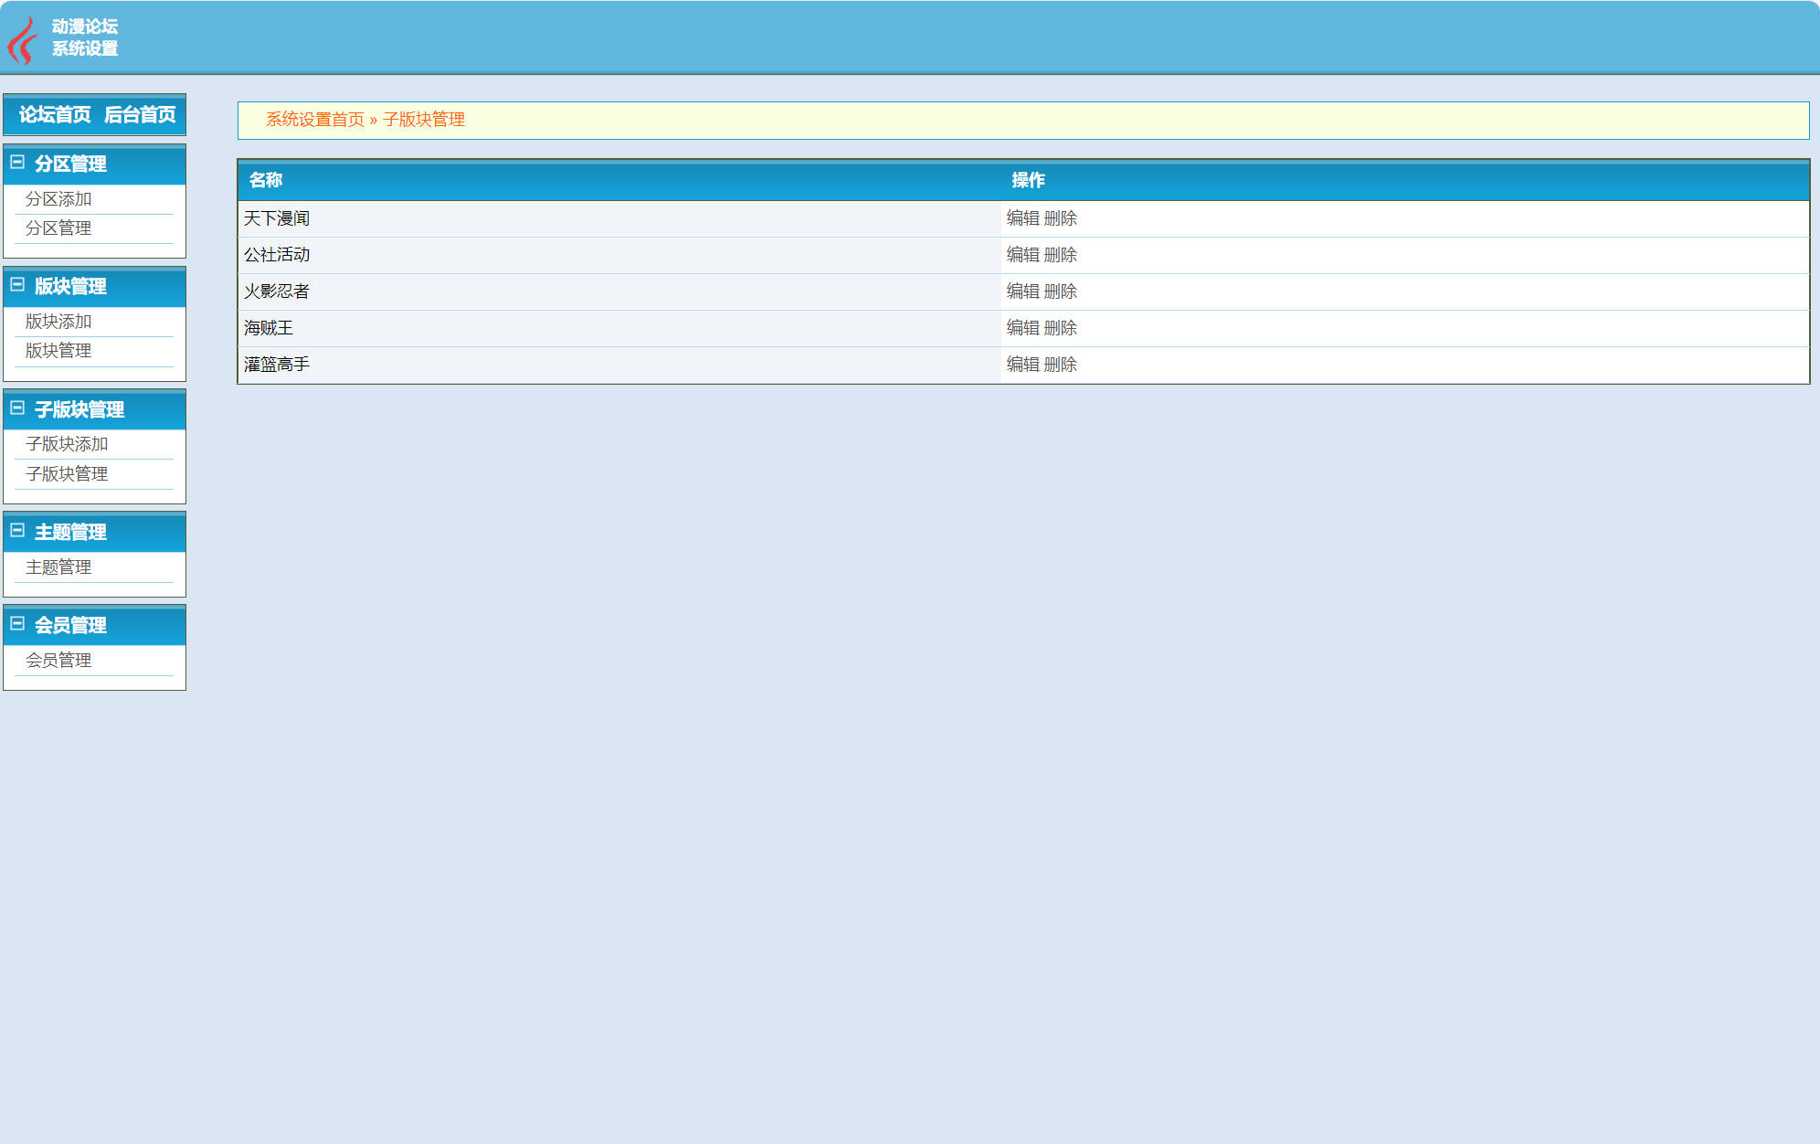
Task: Collapse the 会员管理 section minus icon
Action: point(16,624)
